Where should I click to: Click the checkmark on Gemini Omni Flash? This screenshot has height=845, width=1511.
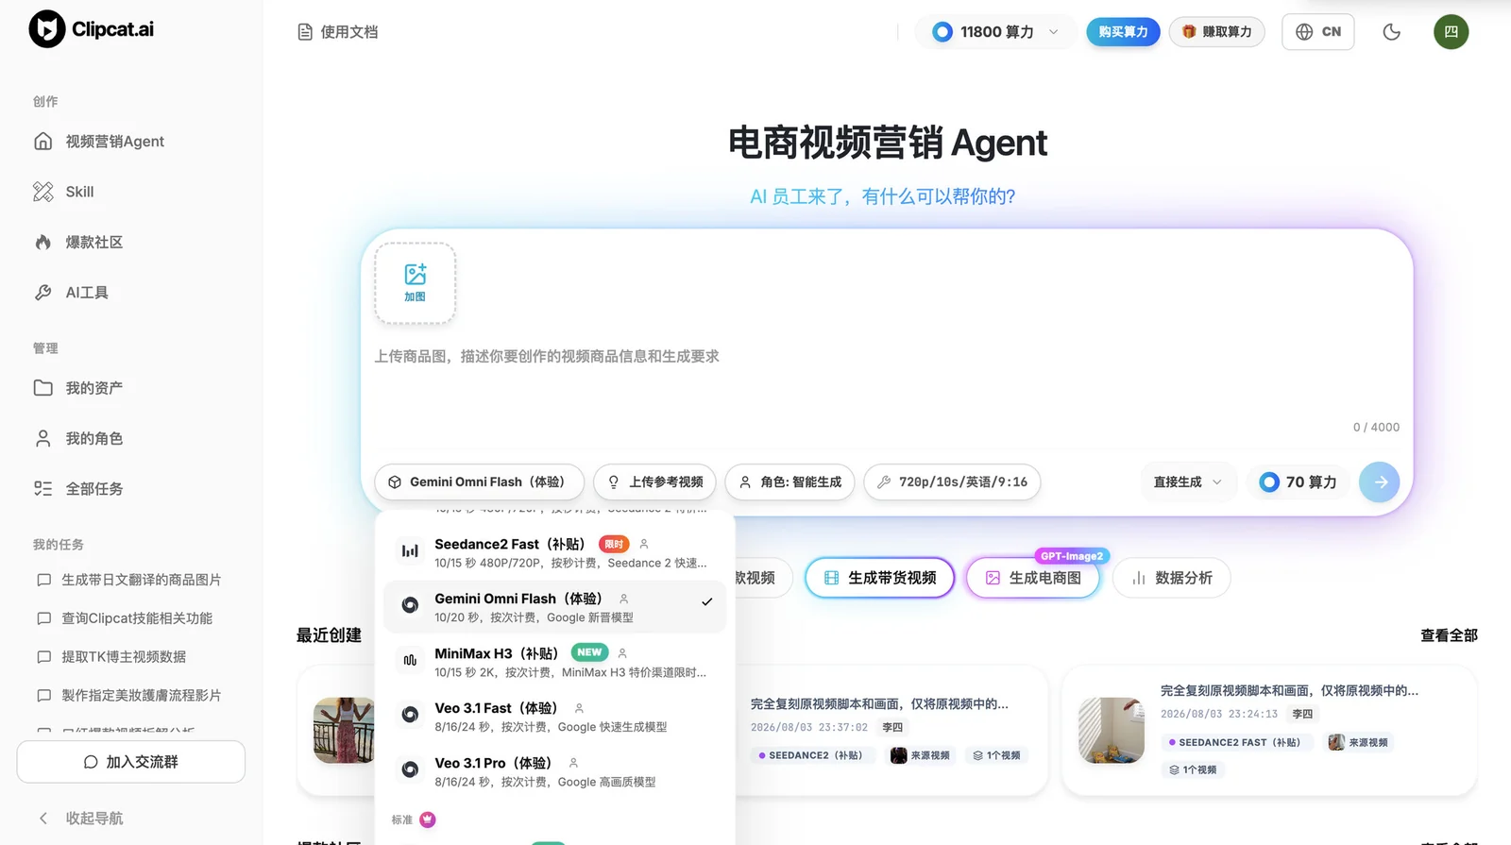click(x=706, y=601)
